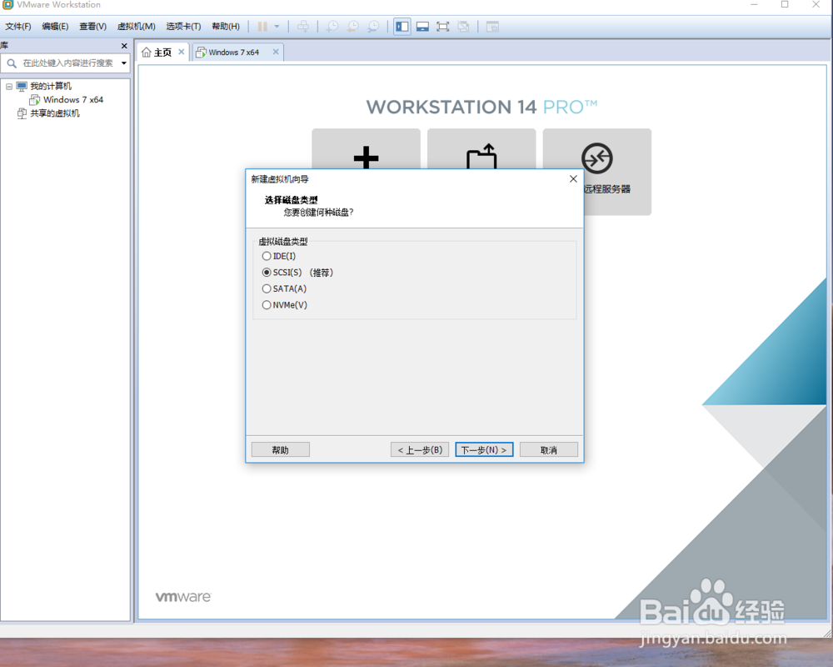
Task: Collapse the 我的计算机 tree node
Action: click(x=9, y=86)
